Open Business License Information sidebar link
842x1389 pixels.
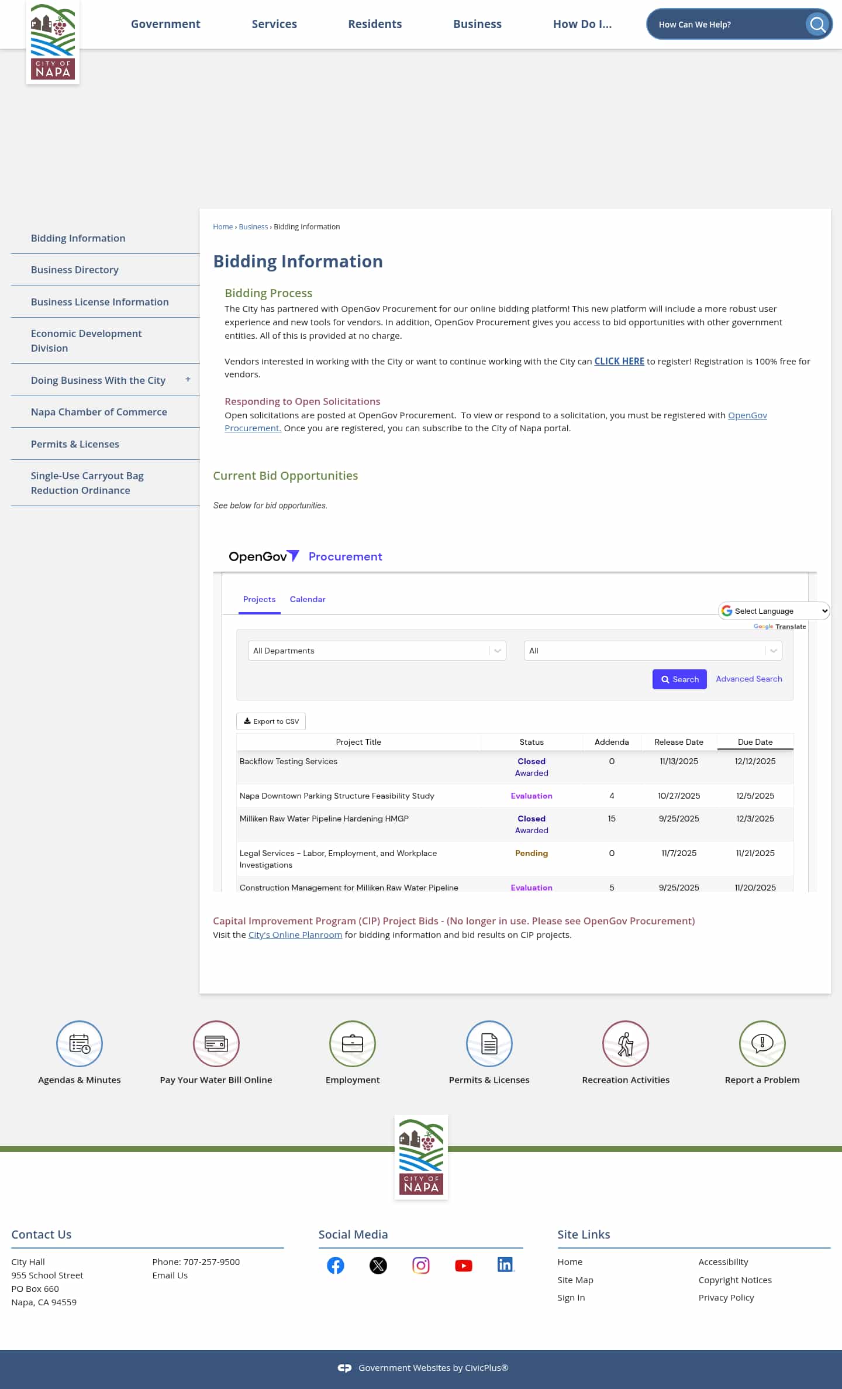click(x=99, y=302)
